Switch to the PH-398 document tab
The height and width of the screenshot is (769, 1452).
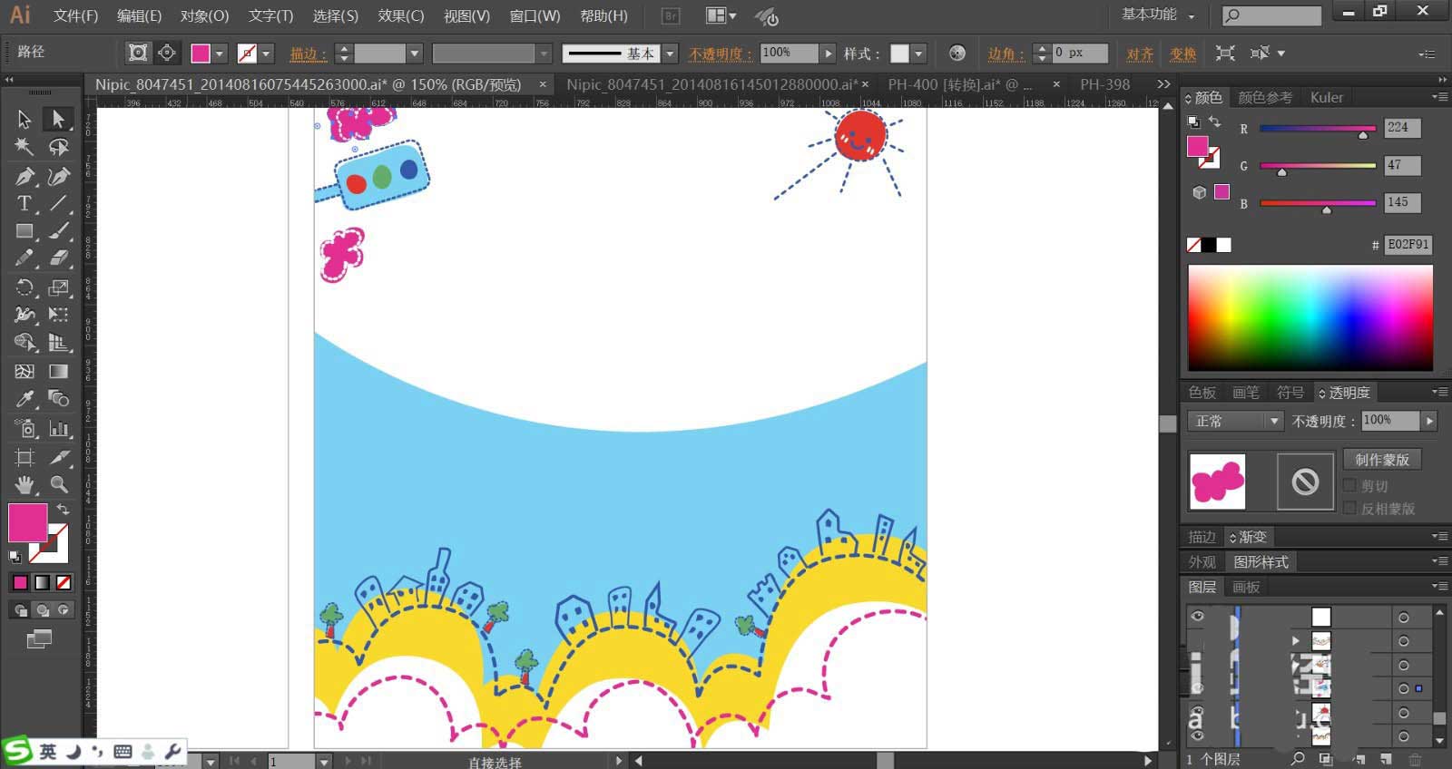(x=1105, y=84)
